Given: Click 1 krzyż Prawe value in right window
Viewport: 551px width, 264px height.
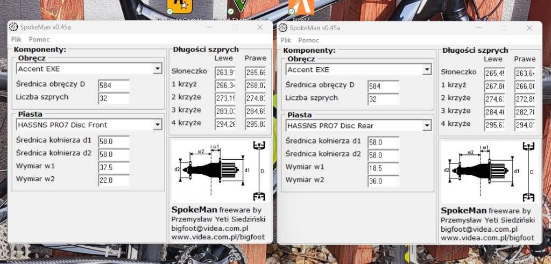Looking at the screenshot, I should coord(525,86).
